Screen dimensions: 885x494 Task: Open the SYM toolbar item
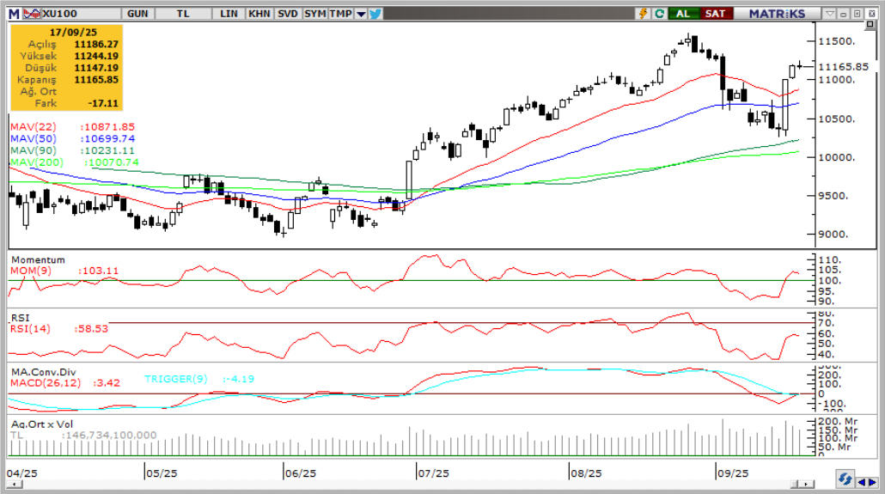click(315, 14)
